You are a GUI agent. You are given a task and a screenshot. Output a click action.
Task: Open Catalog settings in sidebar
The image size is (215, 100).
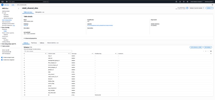click(x=6, y=42)
